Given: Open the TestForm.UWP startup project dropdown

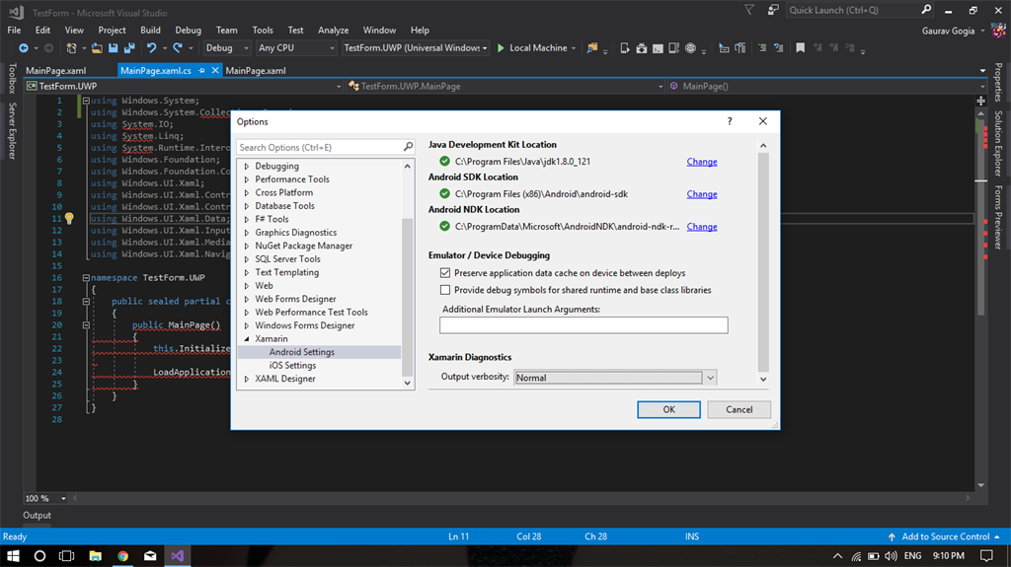Looking at the screenshot, I should pyautogui.click(x=416, y=48).
